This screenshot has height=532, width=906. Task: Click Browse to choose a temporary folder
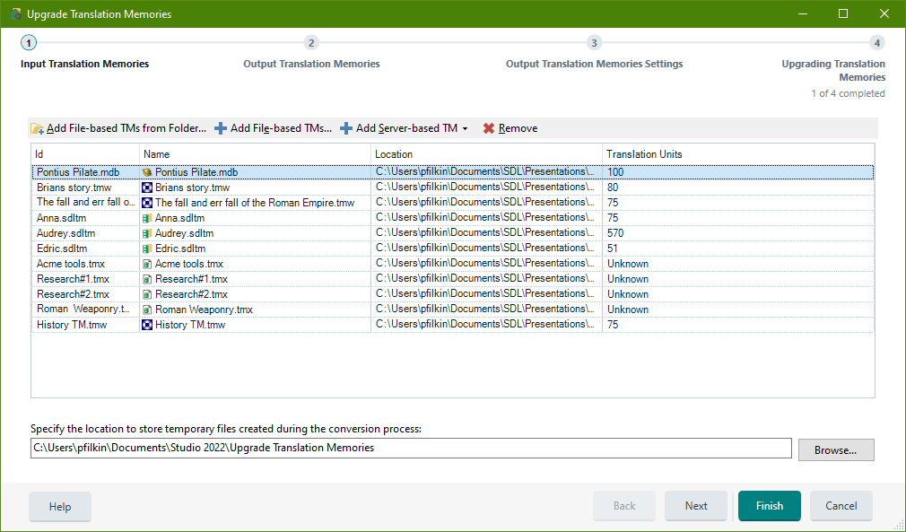point(835,449)
